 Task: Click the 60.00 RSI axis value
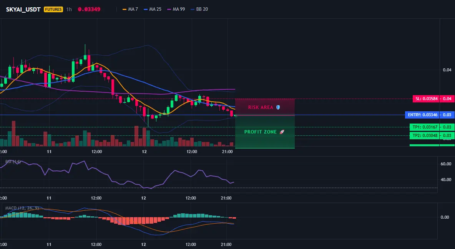(446, 164)
